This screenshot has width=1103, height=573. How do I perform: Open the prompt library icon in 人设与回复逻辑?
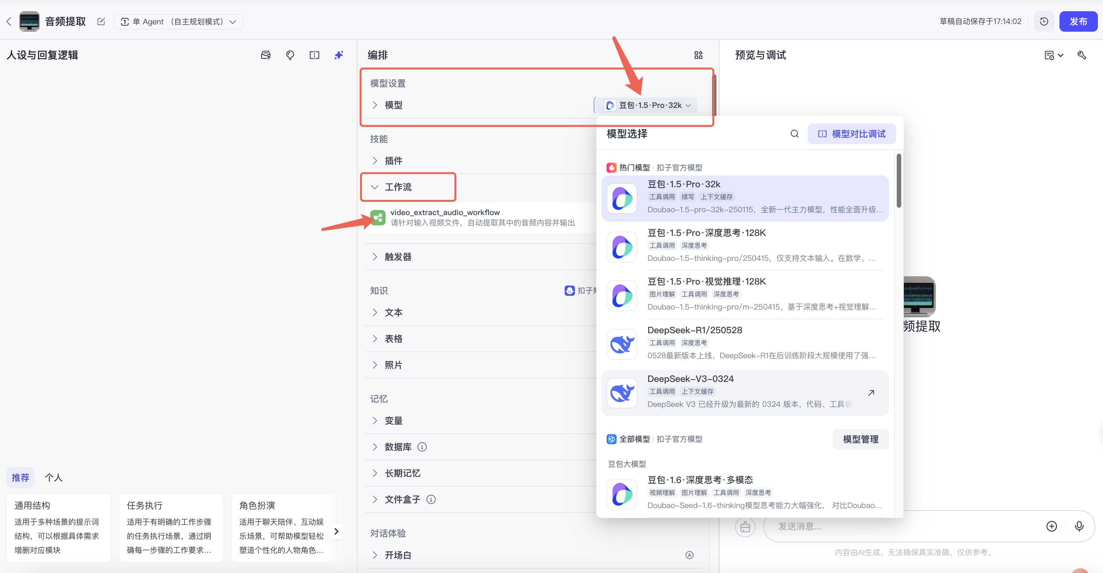click(x=266, y=55)
